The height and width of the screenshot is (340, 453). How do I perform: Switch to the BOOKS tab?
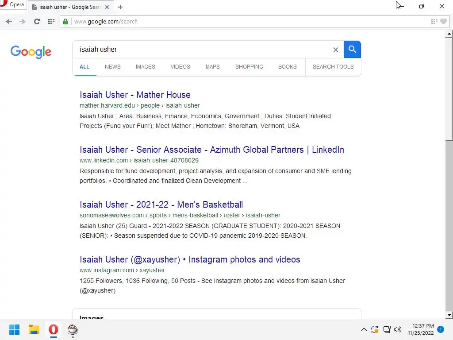pyautogui.click(x=288, y=67)
